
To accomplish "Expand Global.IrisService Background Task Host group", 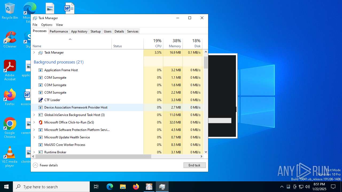I will click(34, 115).
